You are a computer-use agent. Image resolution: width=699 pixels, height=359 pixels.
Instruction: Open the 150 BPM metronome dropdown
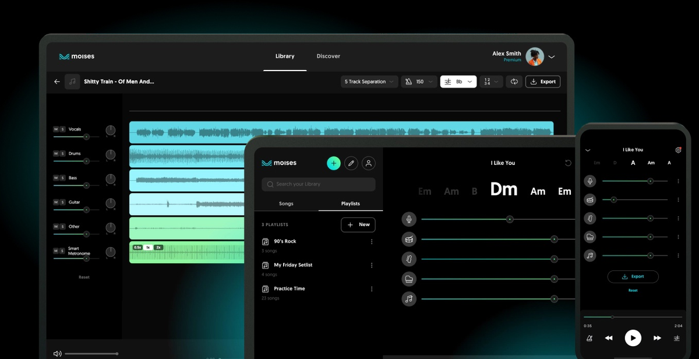click(419, 82)
